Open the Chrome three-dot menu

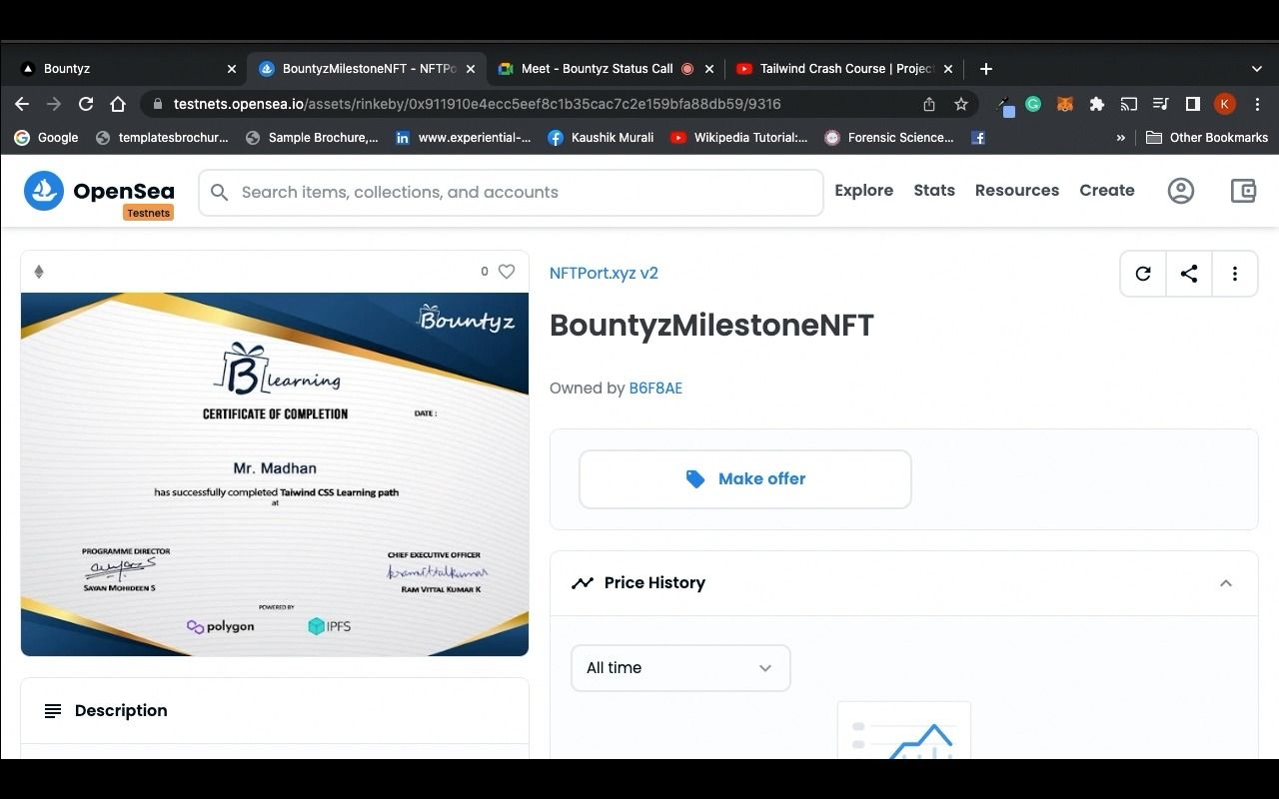click(1258, 104)
